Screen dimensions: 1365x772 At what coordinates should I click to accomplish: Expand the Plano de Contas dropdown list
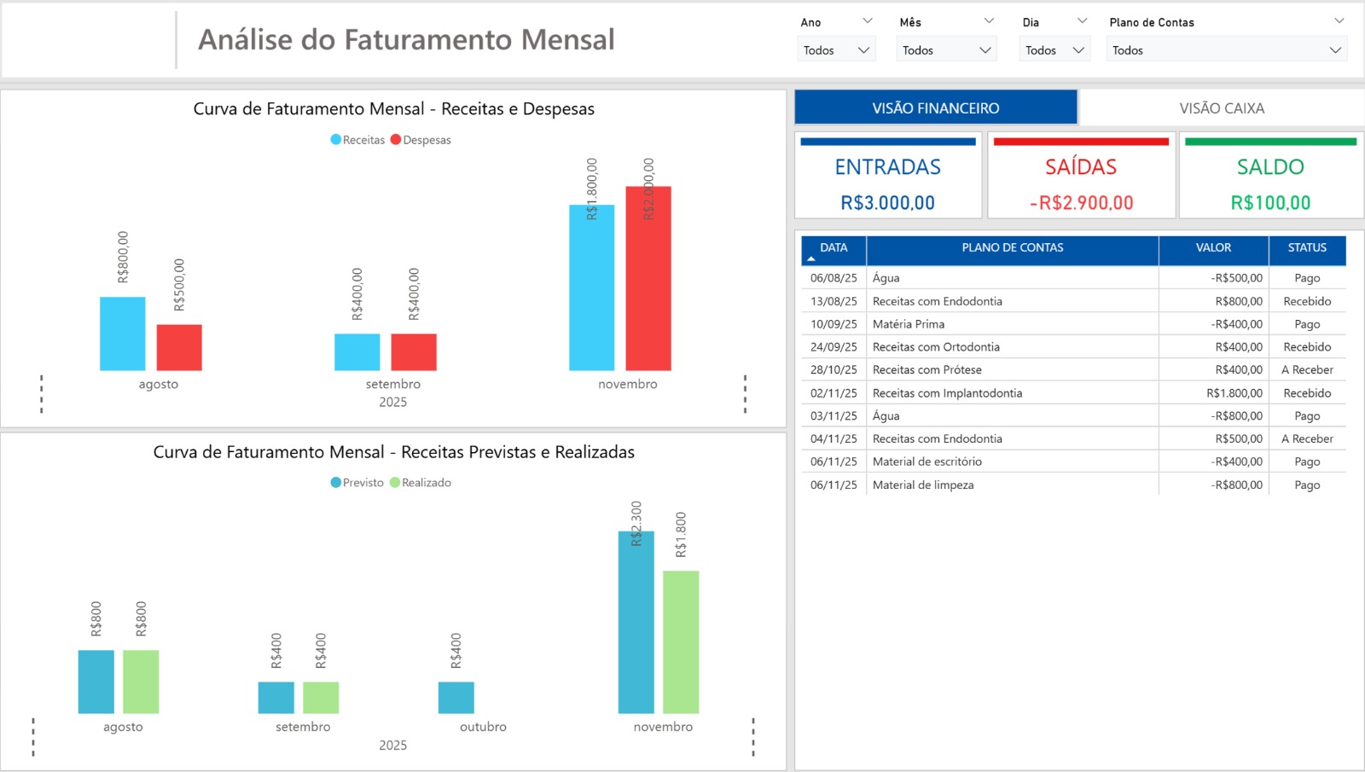(1226, 50)
